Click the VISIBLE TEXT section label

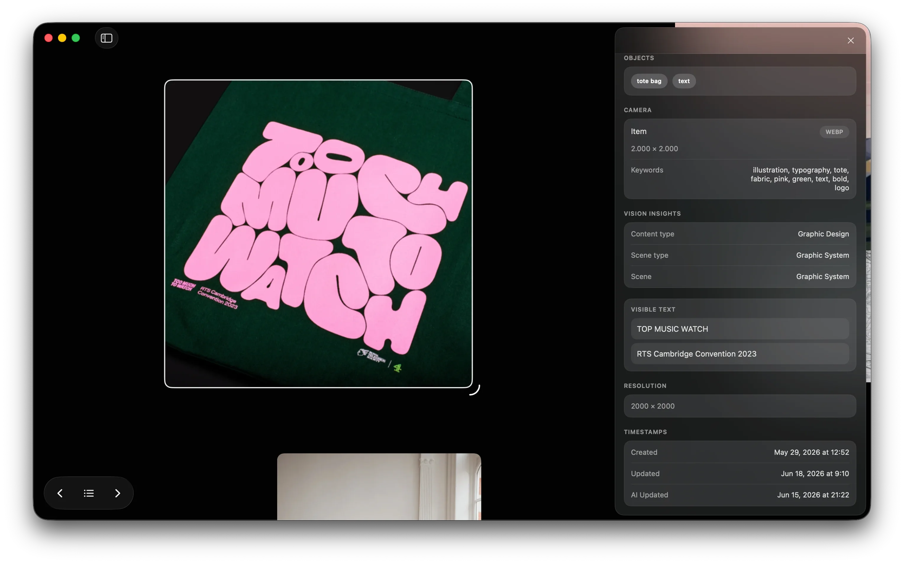coord(653,309)
